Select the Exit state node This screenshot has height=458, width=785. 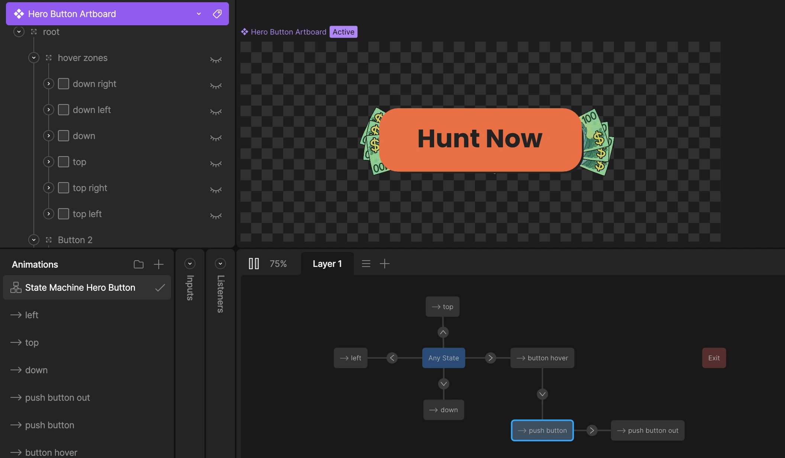(714, 358)
